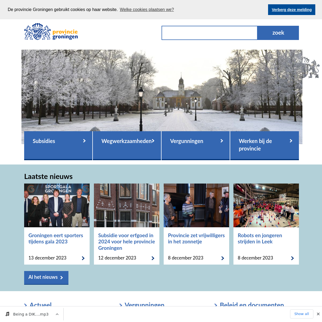Open Beleid en documenten section link

click(x=252, y=305)
